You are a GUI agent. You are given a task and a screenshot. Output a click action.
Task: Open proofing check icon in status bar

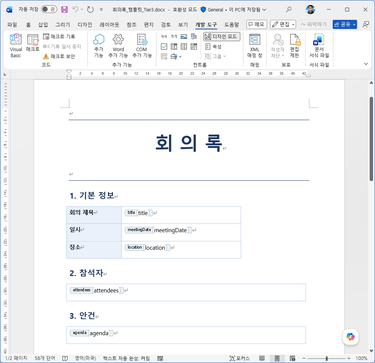pyautogui.click(x=65, y=358)
